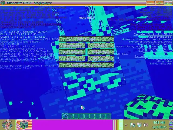This screenshot has width=173, height=130.
Task: Click 'Targeted Block: -116, 52, 20' text
Action: [x=153, y=34]
